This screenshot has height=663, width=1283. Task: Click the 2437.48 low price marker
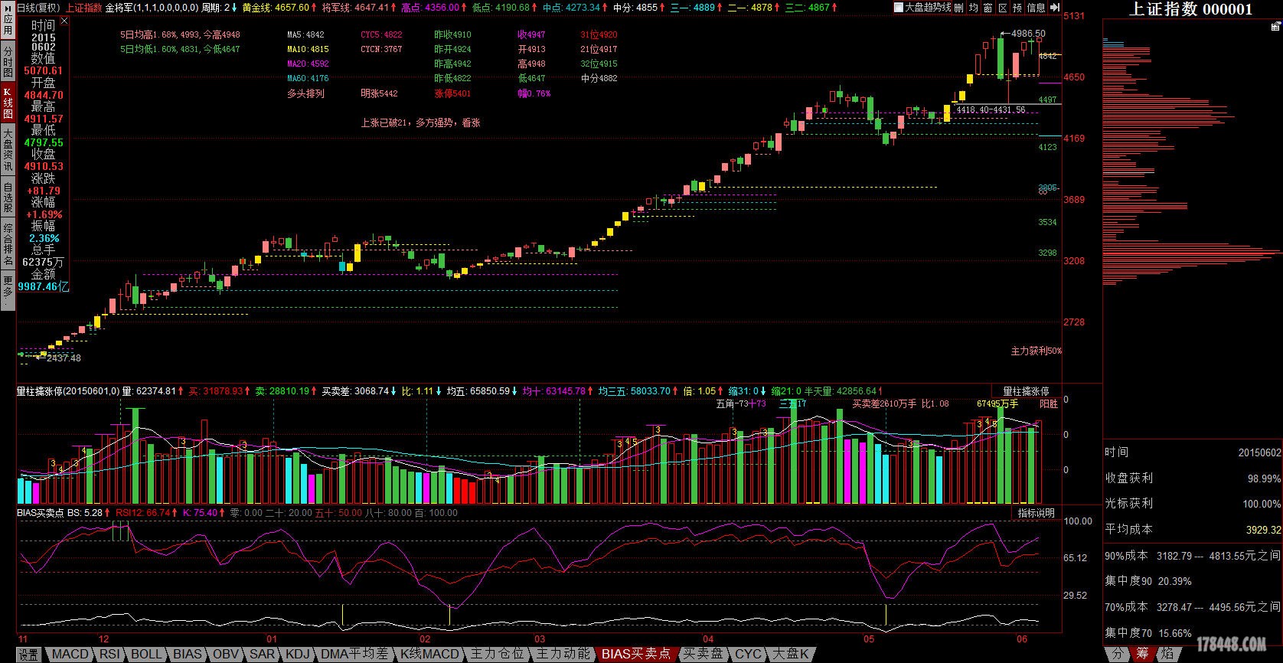coord(64,358)
